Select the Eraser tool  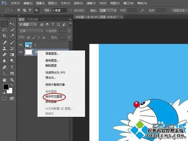click(x=5, y=55)
